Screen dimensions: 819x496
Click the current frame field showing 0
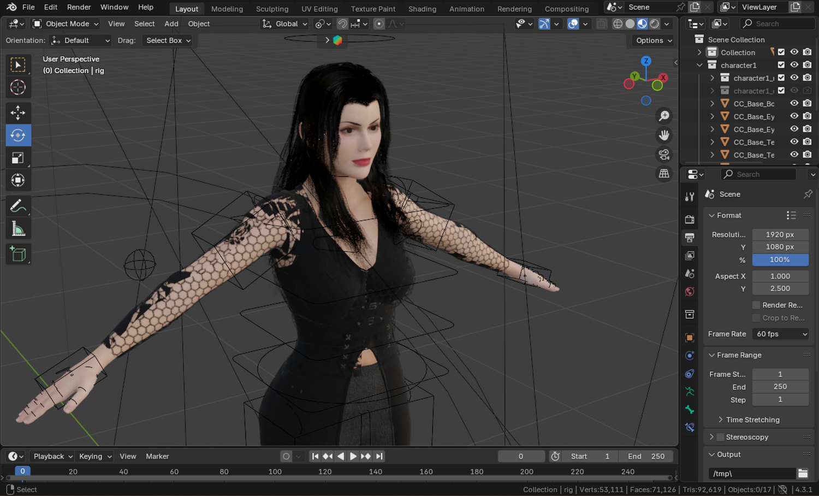click(x=521, y=456)
